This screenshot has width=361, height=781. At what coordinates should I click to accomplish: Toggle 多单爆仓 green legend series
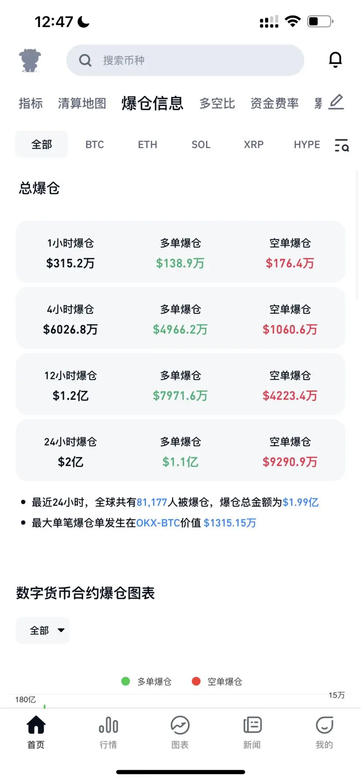[146, 681]
